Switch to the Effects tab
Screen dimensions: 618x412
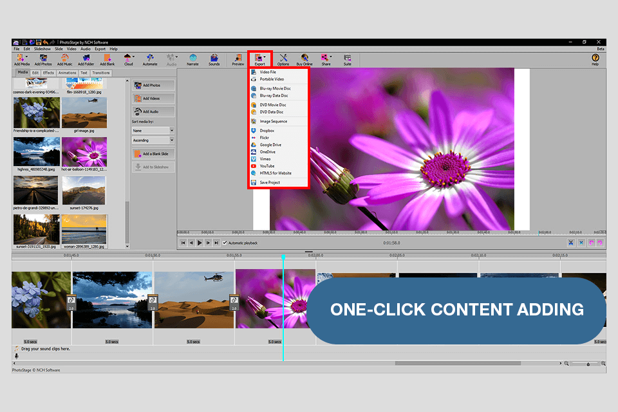48,73
